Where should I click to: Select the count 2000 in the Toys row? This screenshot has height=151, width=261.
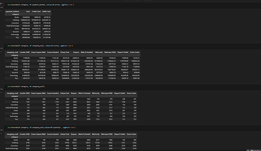coord(88,119)
